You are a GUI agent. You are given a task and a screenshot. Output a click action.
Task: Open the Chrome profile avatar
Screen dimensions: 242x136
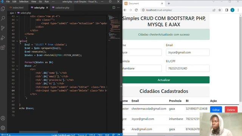tap(233, 10)
